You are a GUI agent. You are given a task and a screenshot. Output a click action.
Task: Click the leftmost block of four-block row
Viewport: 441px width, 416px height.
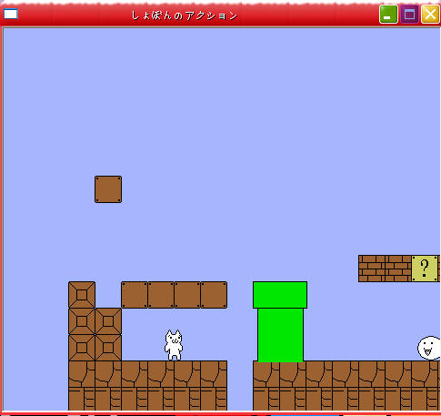coord(135,295)
